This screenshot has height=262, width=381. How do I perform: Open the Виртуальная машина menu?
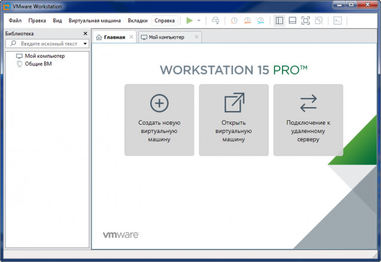point(95,20)
